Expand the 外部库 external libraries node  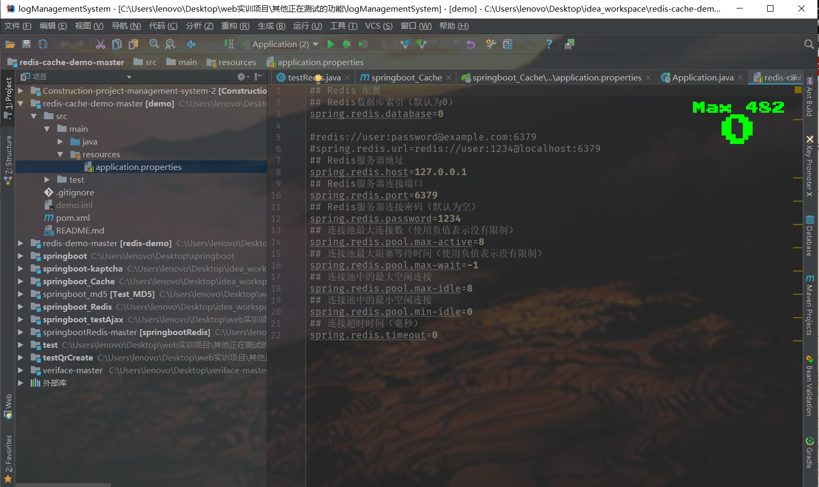(x=21, y=383)
